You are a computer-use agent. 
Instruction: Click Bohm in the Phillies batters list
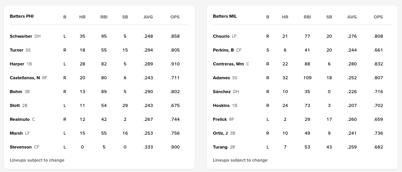tap(16, 92)
